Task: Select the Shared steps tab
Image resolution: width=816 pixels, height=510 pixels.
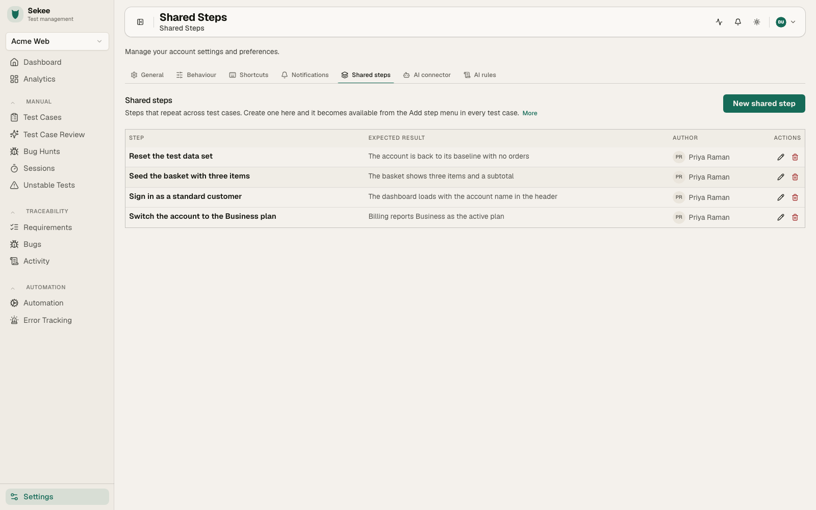Action: click(x=366, y=75)
